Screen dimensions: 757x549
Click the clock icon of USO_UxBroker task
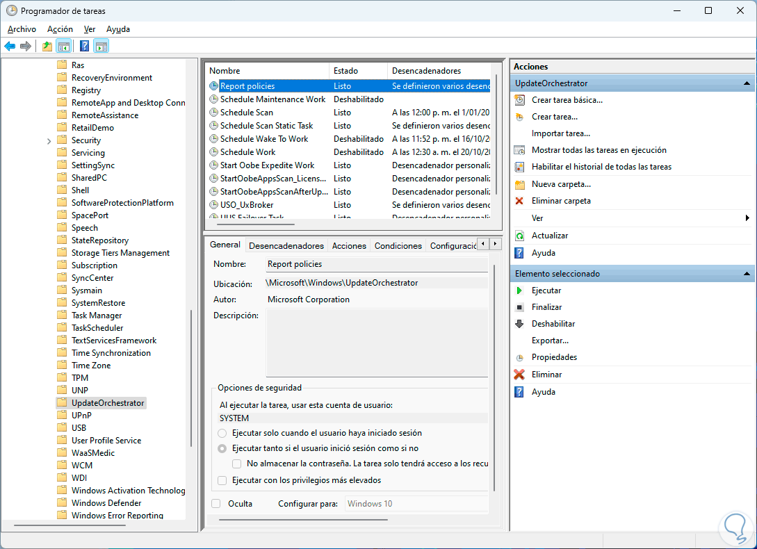click(x=214, y=205)
